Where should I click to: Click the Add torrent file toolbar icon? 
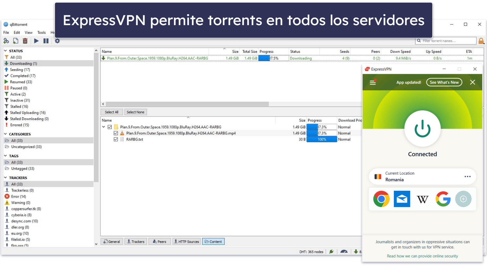pos(16,41)
